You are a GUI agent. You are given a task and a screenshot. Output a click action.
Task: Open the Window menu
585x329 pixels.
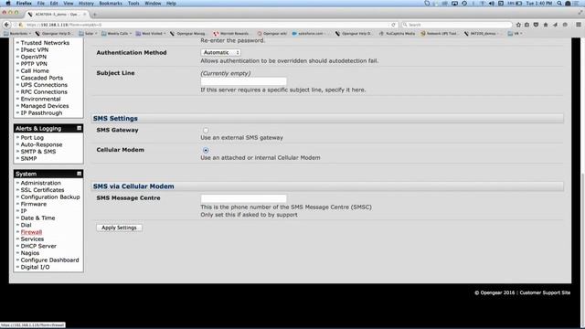tap(153, 3)
